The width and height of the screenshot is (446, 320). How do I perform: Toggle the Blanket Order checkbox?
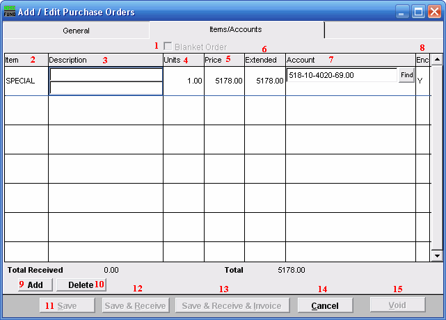click(167, 46)
